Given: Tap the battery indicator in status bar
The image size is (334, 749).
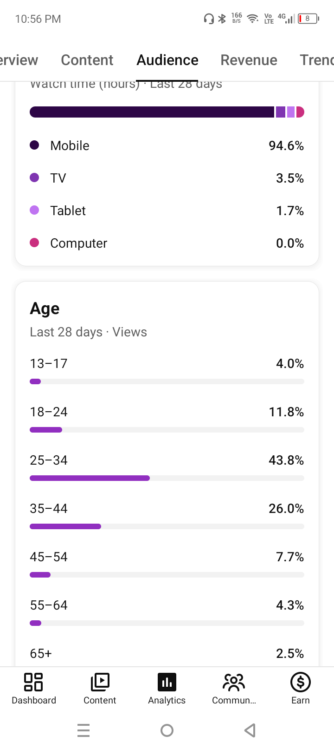Looking at the screenshot, I should (x=308, y=19).
